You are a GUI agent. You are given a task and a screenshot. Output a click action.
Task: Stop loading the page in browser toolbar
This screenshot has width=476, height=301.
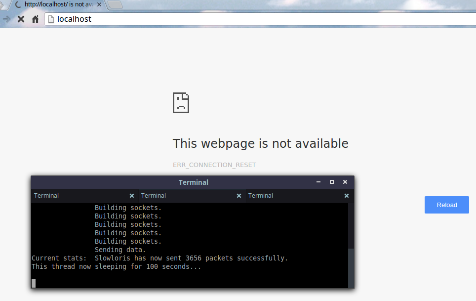[21, 19]
